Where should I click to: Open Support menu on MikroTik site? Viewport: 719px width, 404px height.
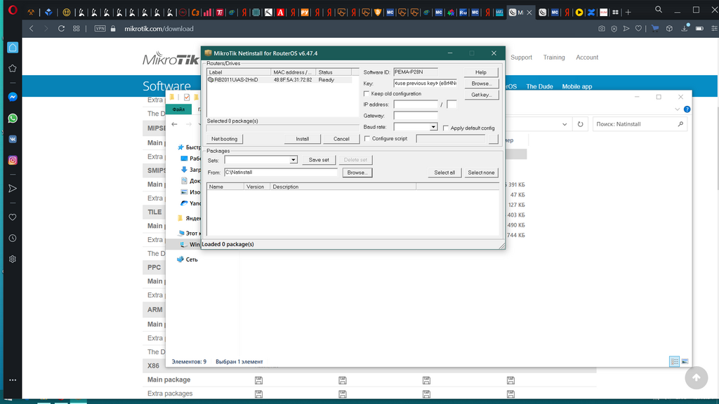522,58
